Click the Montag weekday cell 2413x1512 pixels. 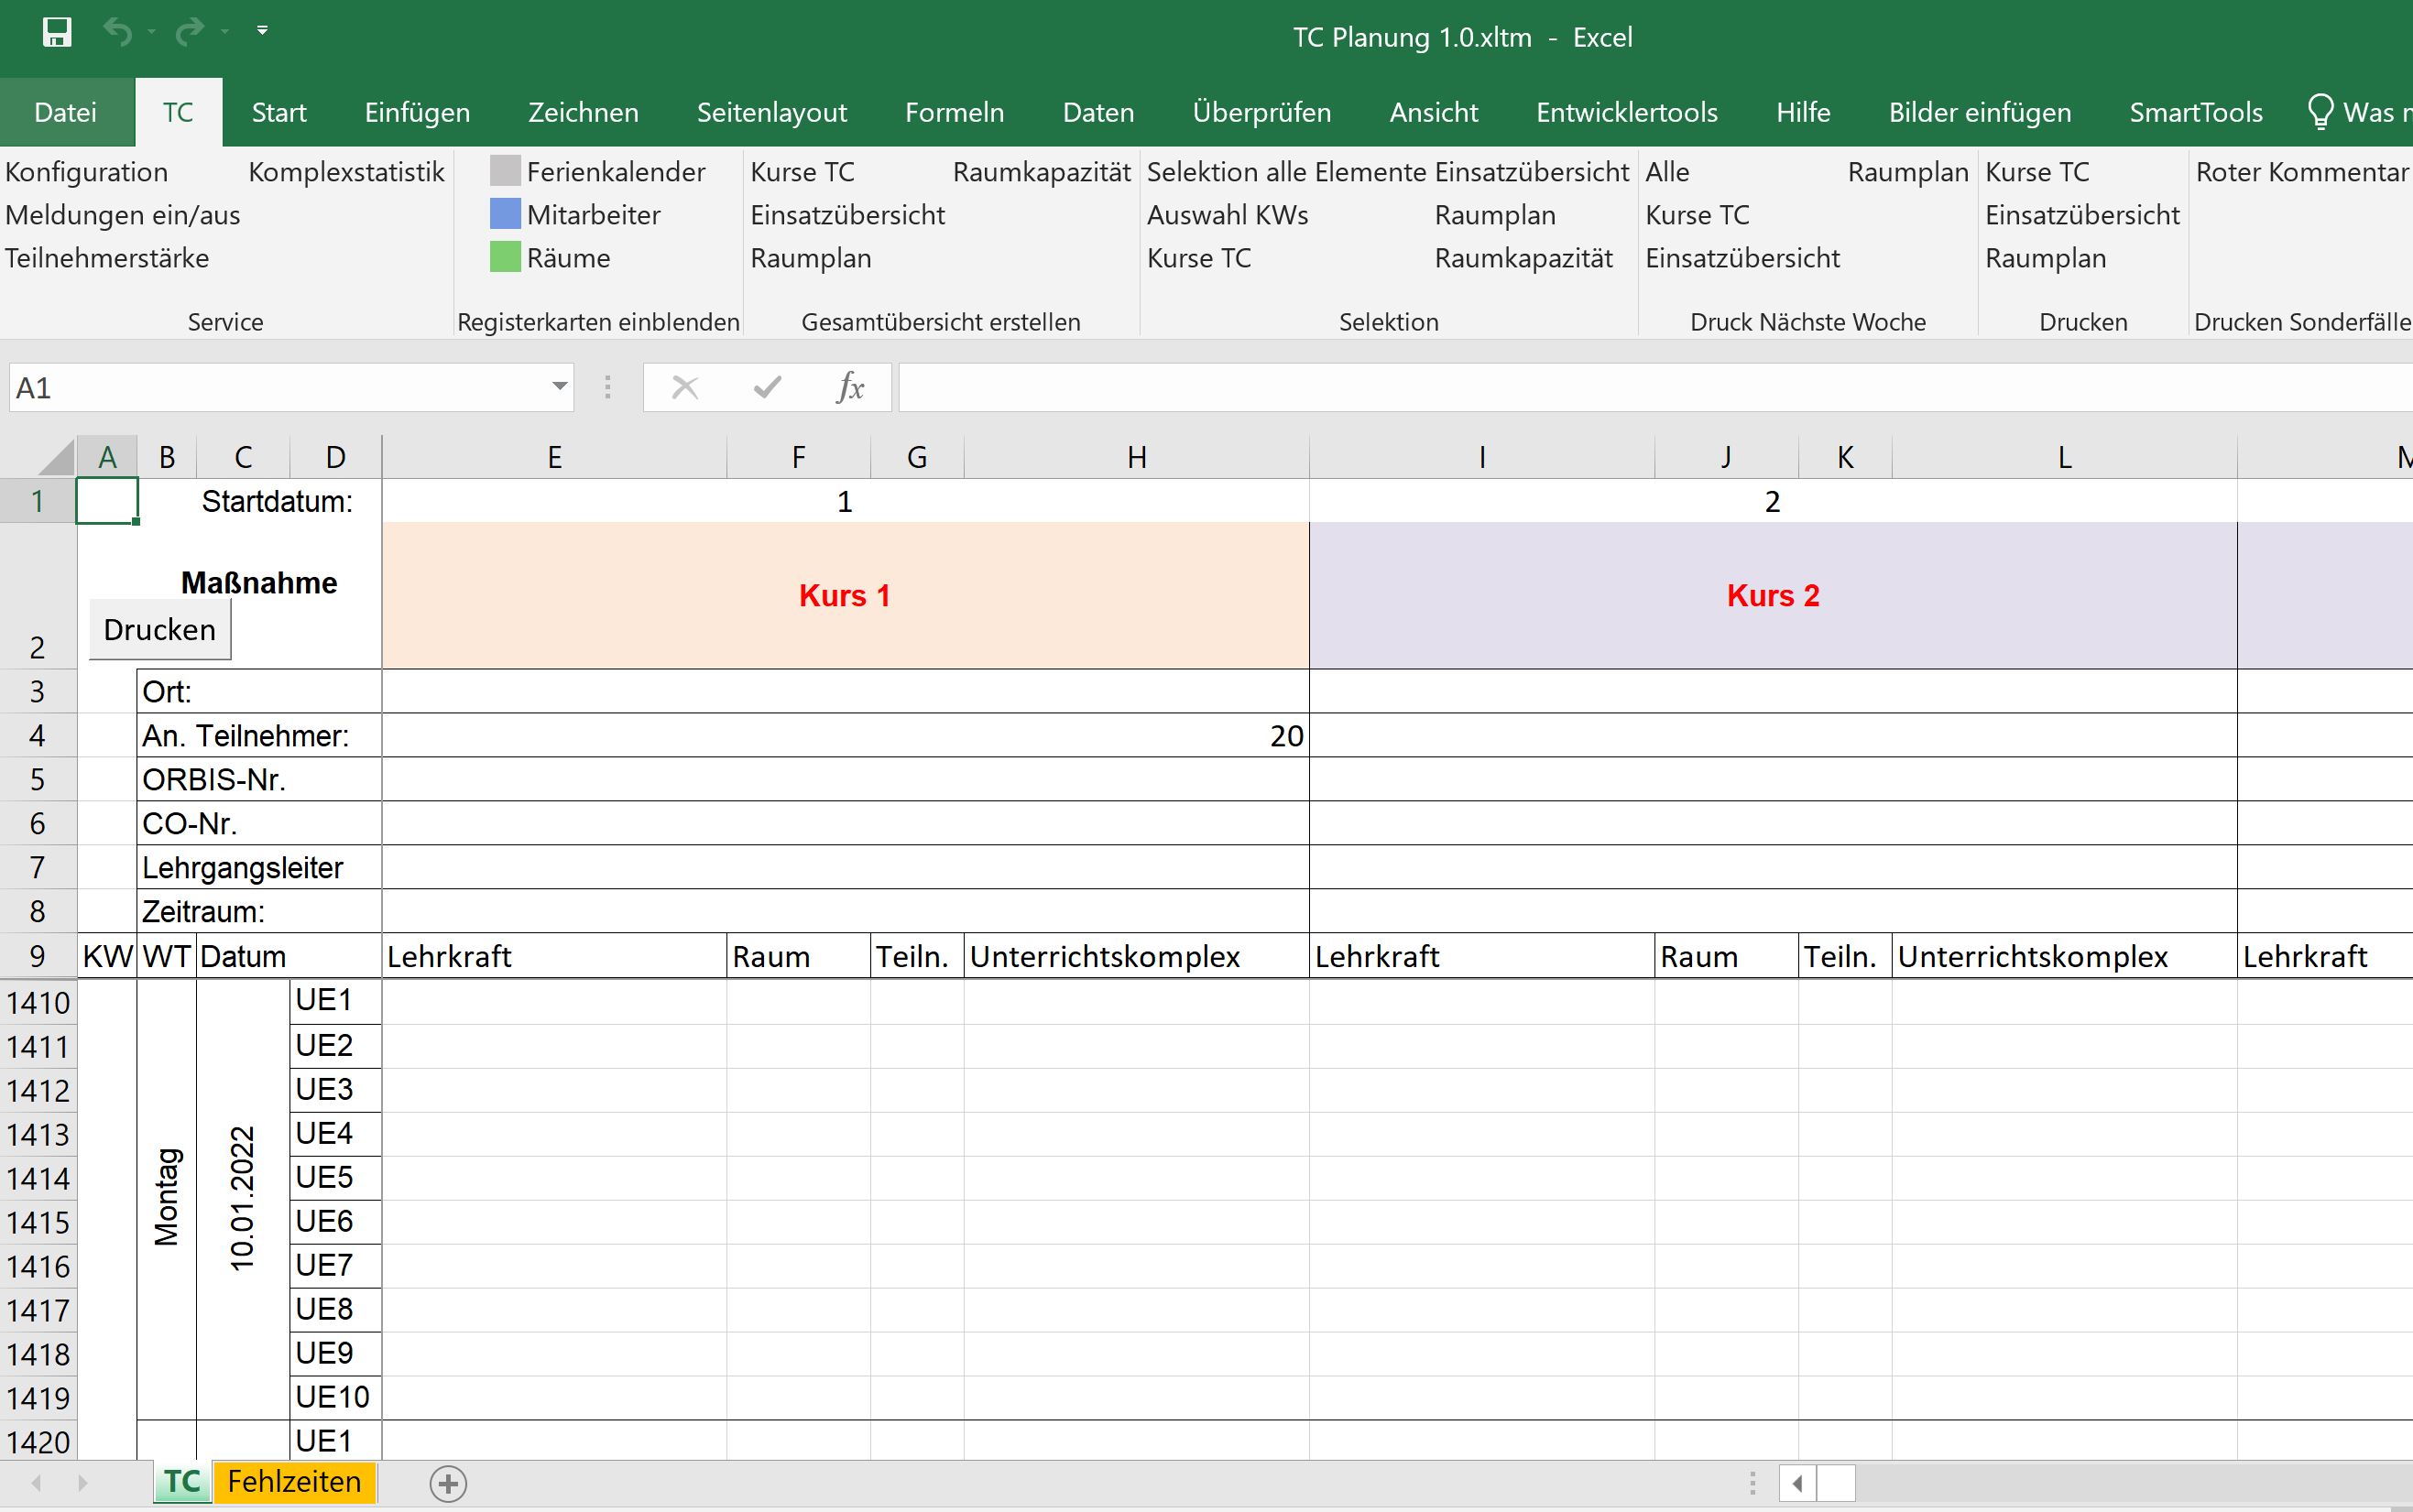(x=166, y=1198)
